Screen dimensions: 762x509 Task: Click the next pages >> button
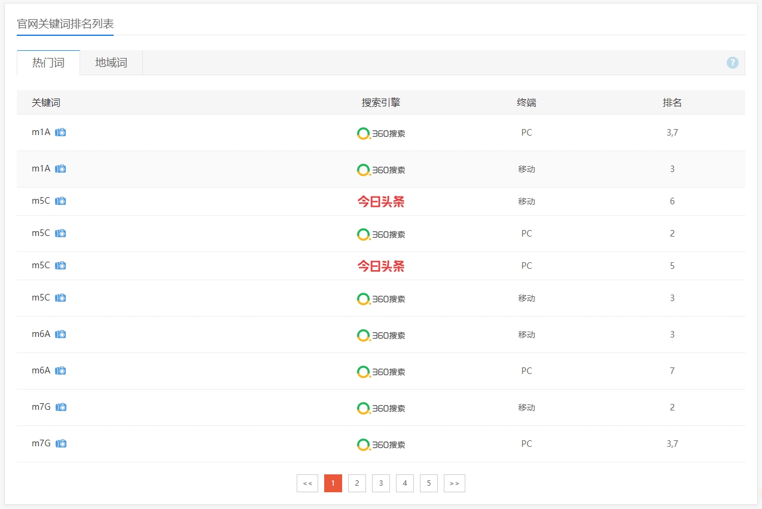point(454,483)
